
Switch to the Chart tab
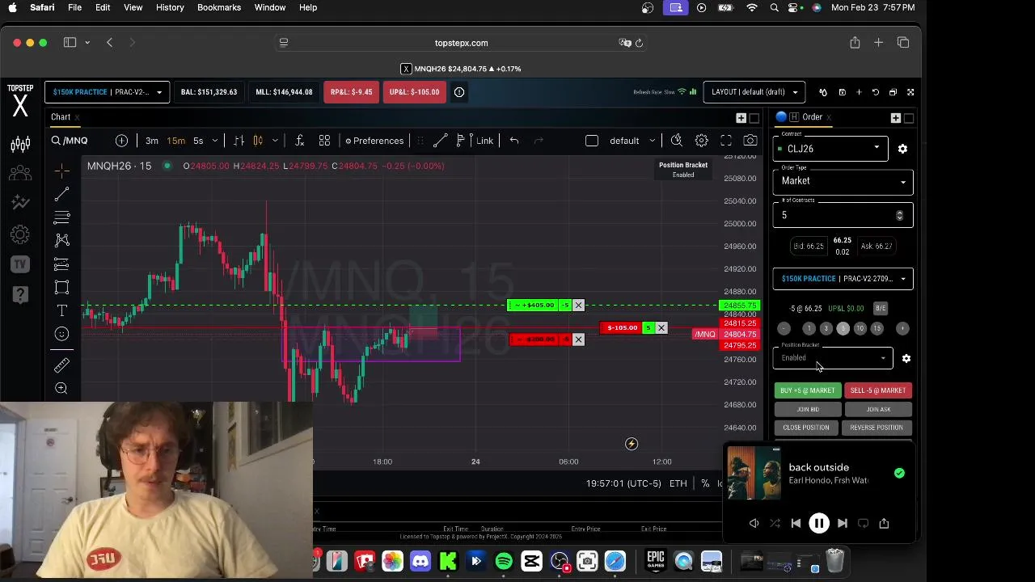tap(61, 117)
